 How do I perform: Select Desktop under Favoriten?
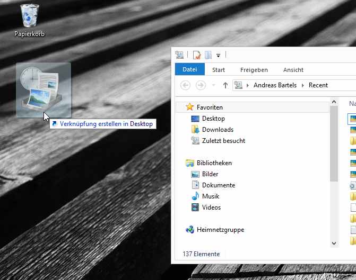coord(213,119)
